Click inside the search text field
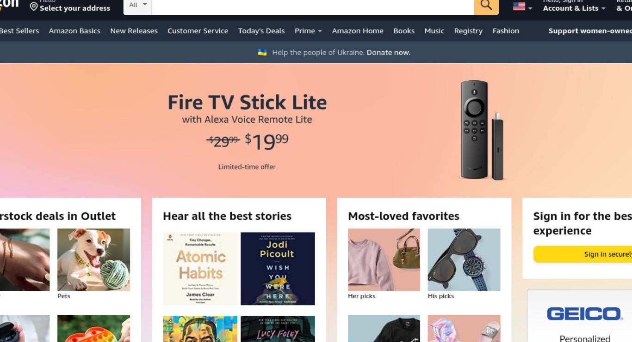 coord(313,5)
